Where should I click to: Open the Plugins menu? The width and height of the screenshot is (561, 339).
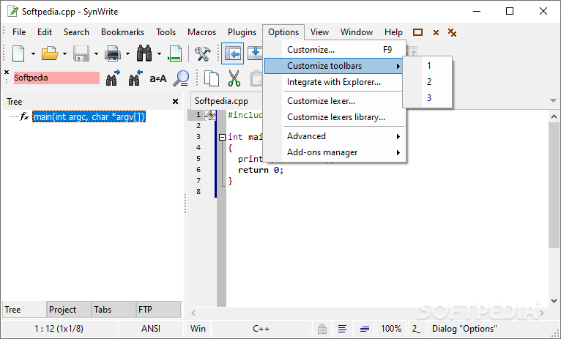click(x=242, y=32)
